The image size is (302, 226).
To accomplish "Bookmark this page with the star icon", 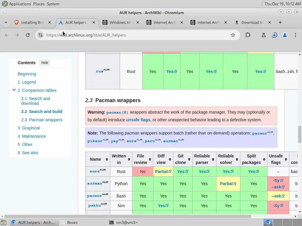I will click(233, 35).
